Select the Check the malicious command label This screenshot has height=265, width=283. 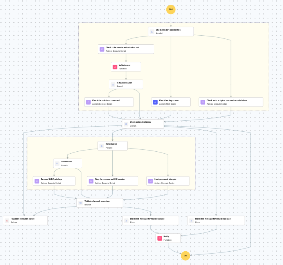pyautogui.click(x=106, y=100)
